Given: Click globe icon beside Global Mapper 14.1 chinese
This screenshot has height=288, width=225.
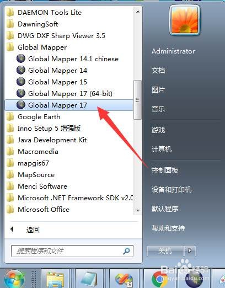Looking at the screenshot, I should click(21, 58).
